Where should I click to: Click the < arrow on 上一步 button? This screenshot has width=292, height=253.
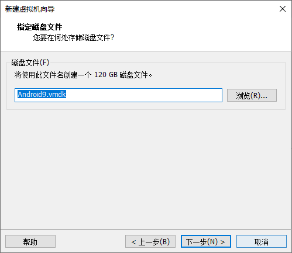point(133,242)
